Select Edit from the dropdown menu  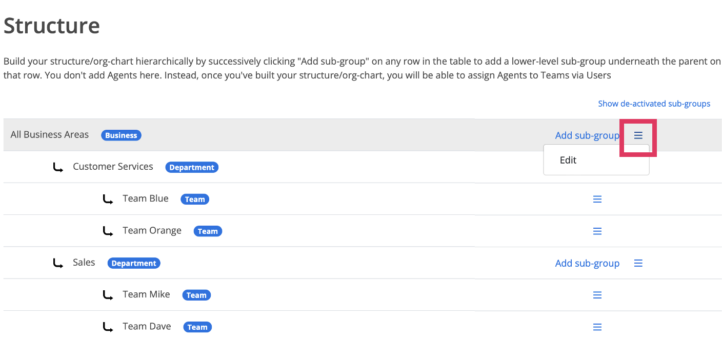point(568,160)
